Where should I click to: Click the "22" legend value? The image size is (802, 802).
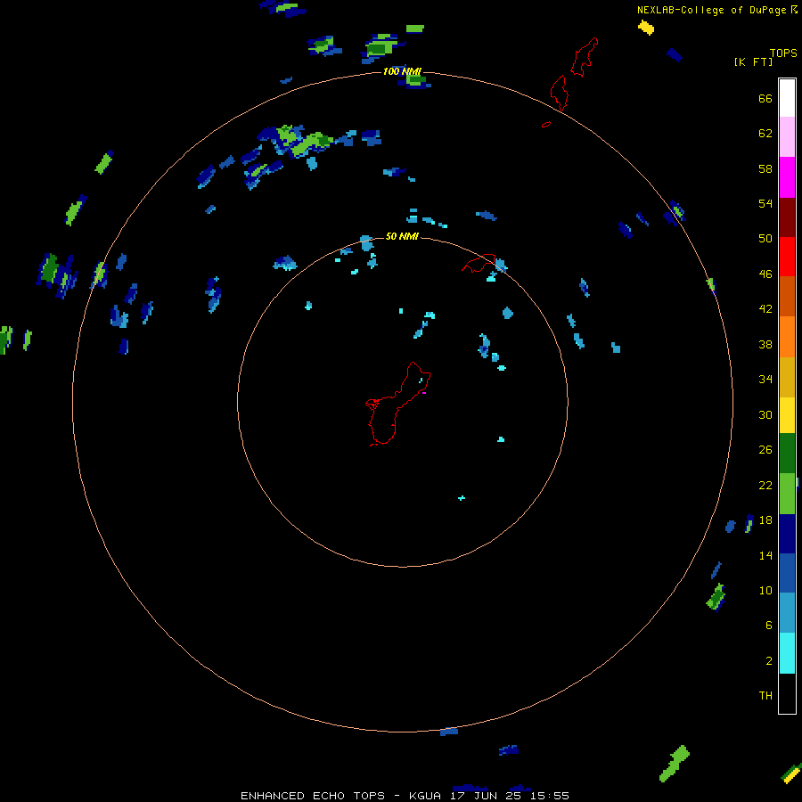tap(765, 485)
